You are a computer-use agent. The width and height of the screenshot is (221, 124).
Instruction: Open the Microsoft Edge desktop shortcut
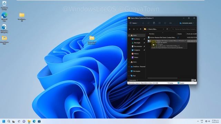pyautogui.click(x=4, y=17)
